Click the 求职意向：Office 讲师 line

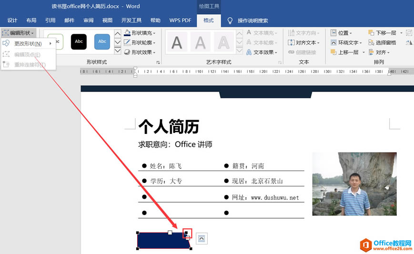(x=175, y=144)
